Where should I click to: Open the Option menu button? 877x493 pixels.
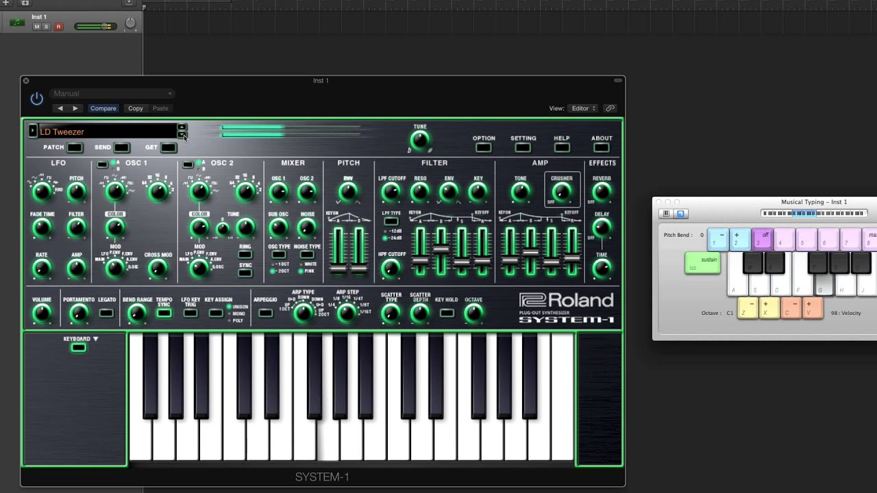tap(484, 147)
